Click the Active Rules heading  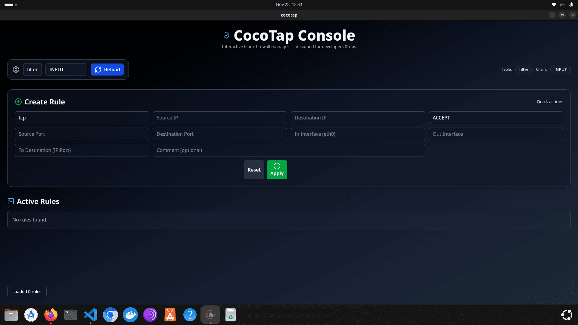point(38,201)
